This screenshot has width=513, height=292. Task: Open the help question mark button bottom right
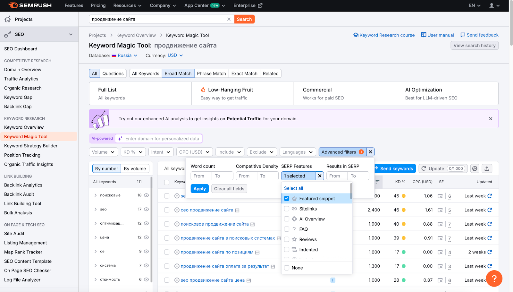coord(494,279)
